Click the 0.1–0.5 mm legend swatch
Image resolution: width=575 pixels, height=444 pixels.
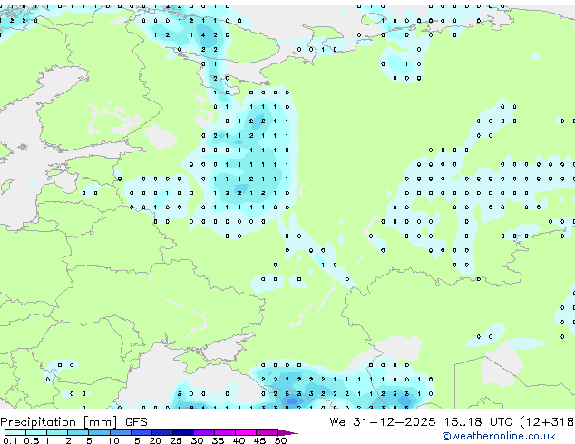coord(15,432)
